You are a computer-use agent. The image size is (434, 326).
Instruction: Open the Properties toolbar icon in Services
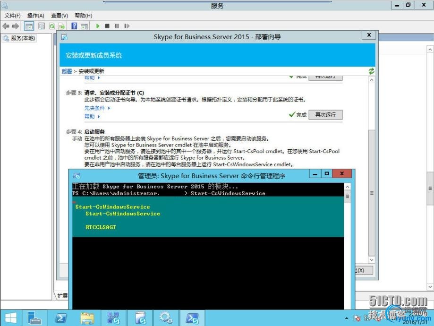(x=42, y=26)
